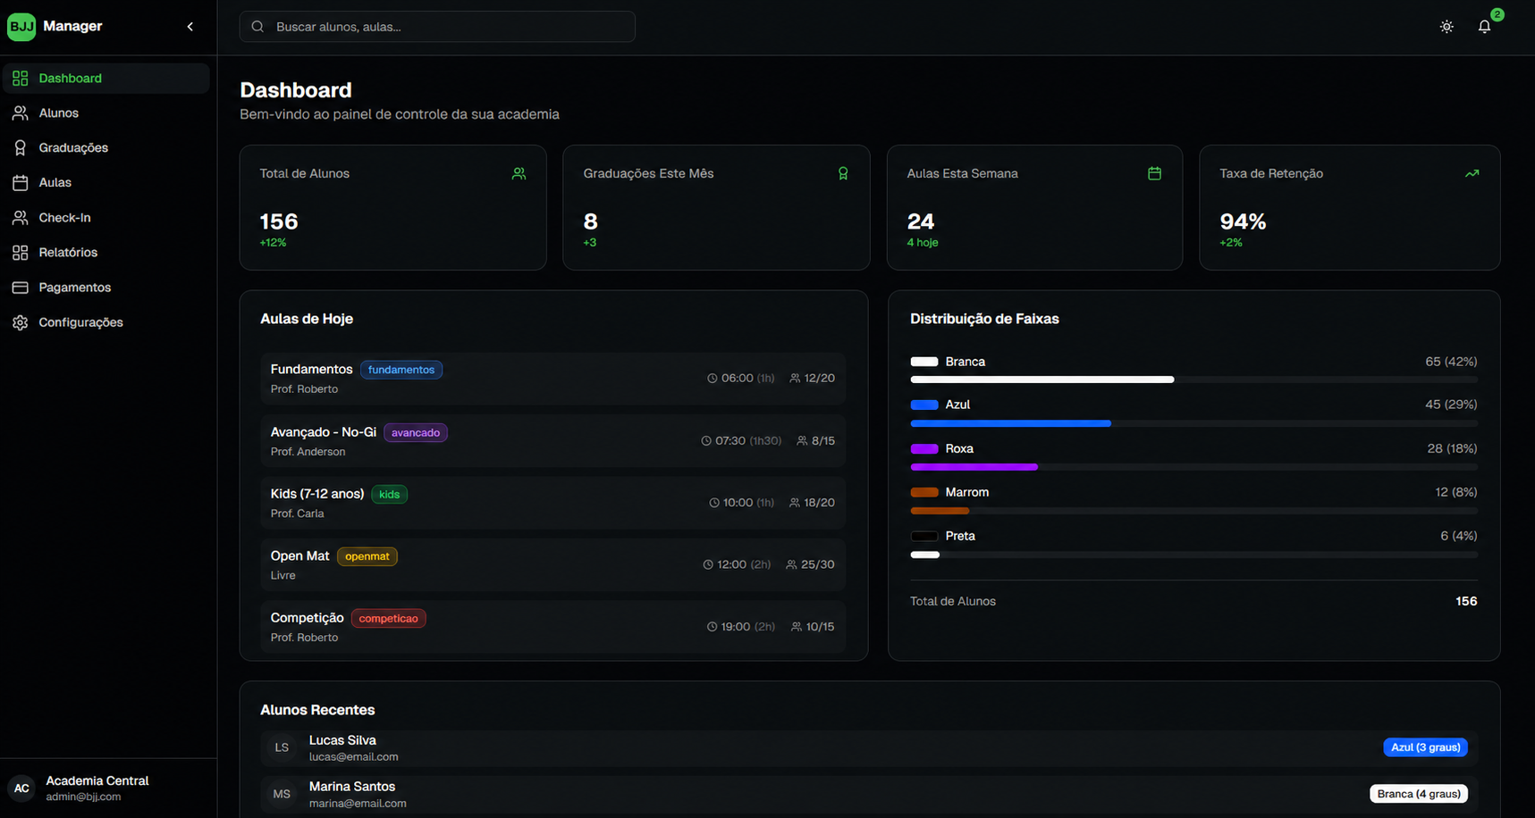Click the medal icon on Graduações Este Mês card
The height and width of the screenshot is (818, 1535).
point(843,173)
